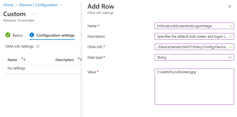Open the Data type dropdown
Viewport: 237px width, 117px height.
[194, 57]
